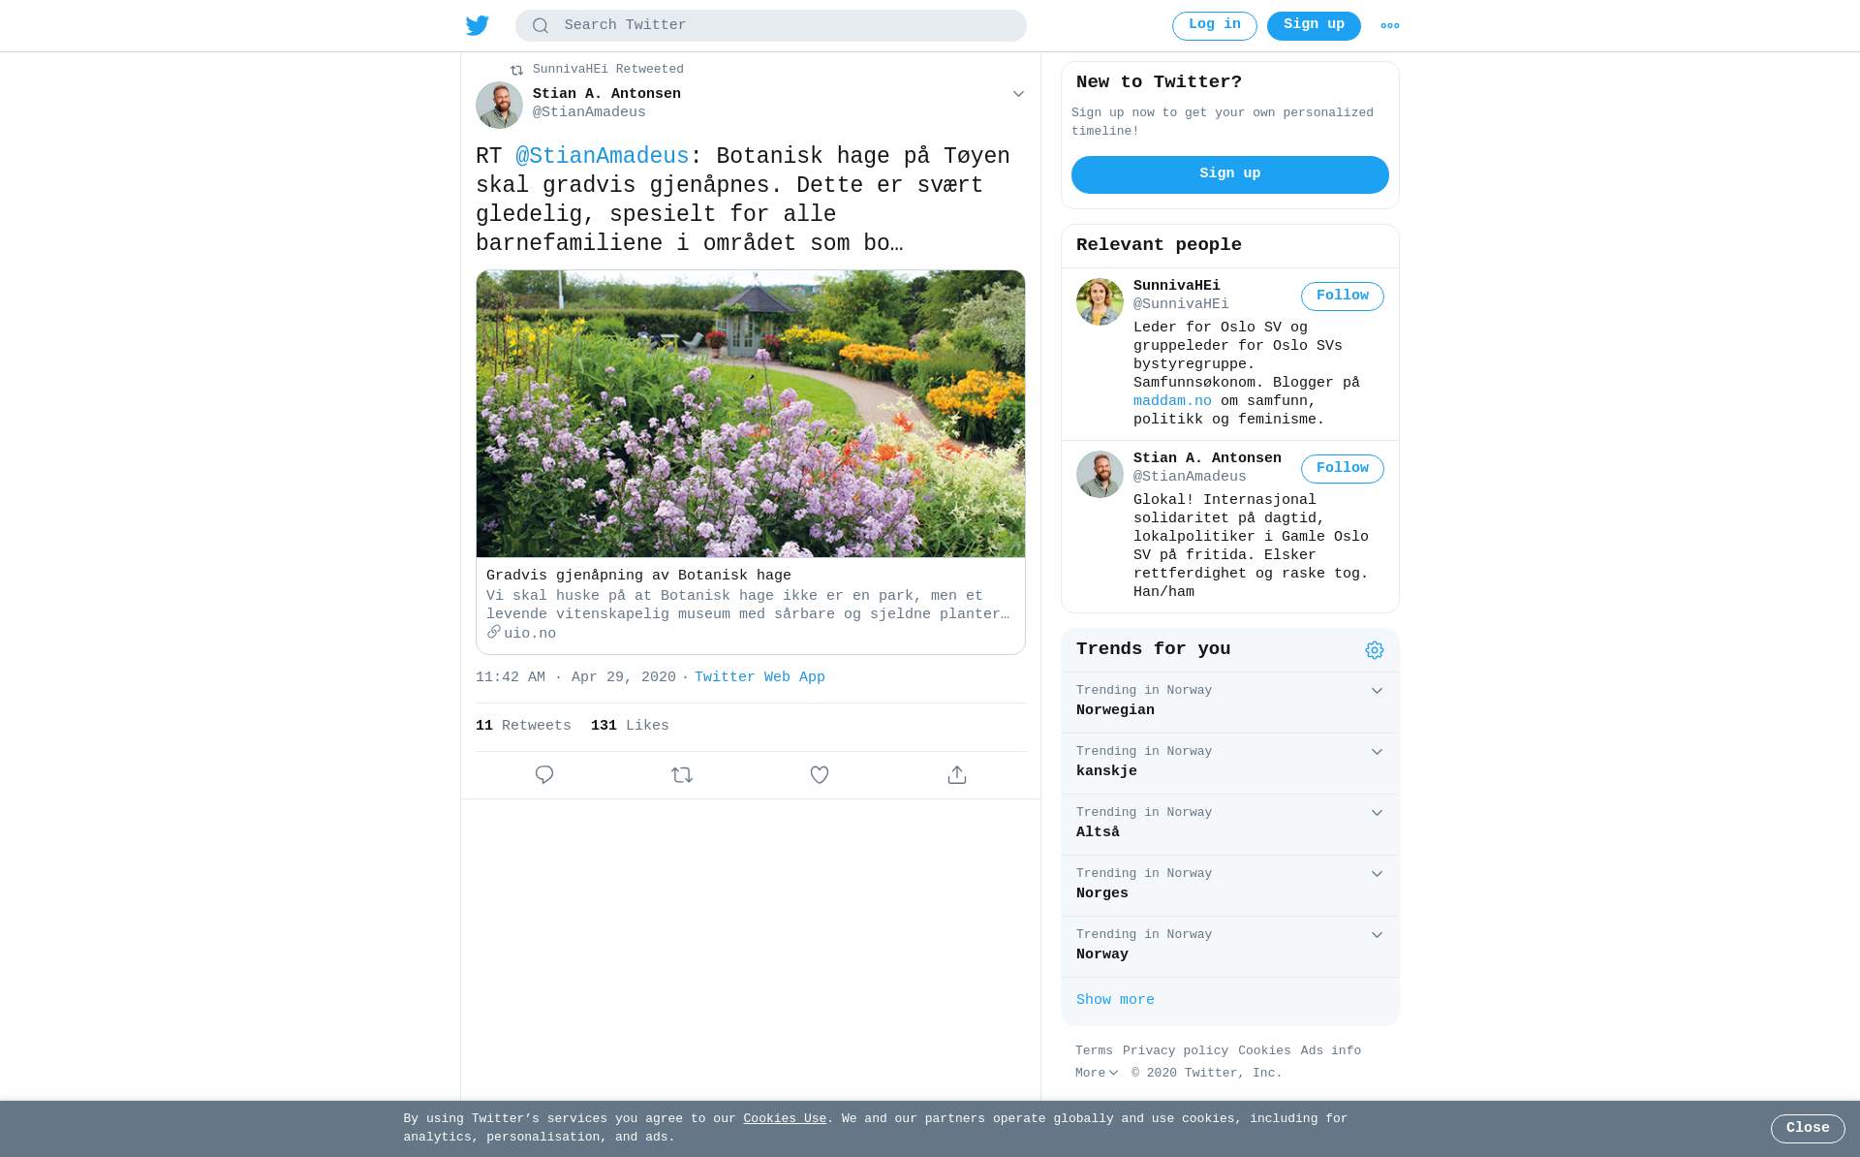Open the maddam.no link
This screenshot has width=1860, height=1157.
pos(1172,401)
